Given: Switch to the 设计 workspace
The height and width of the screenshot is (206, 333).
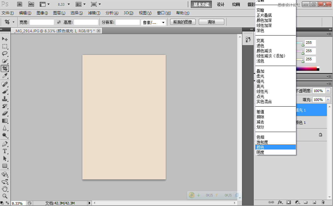Looking at the screenshot, I should pyautogui.click(x=221, y=4).
